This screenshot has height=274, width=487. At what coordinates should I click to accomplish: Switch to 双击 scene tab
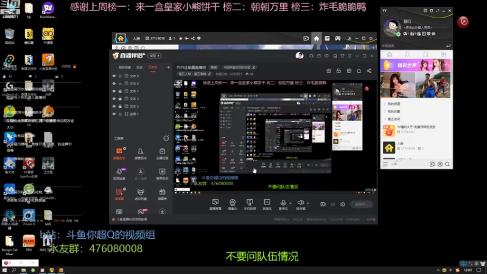(x=139, y=67)
